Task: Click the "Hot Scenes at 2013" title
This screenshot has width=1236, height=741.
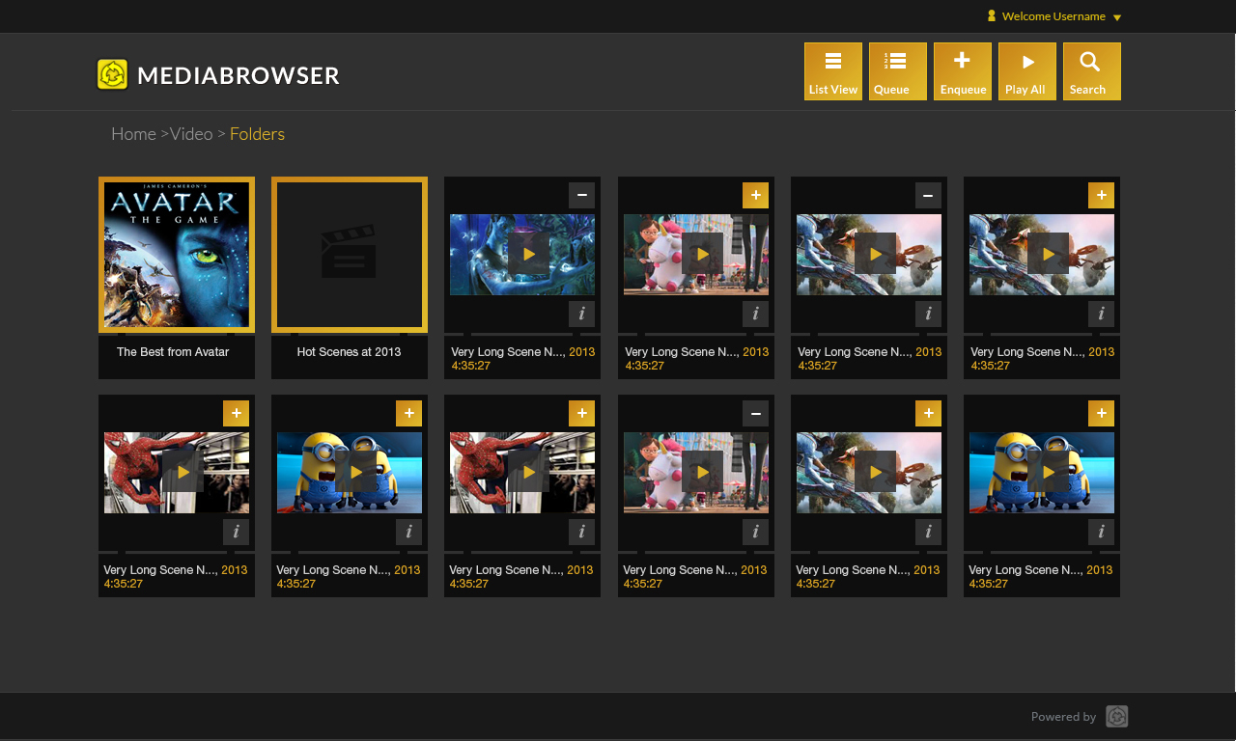Action: 349,352
